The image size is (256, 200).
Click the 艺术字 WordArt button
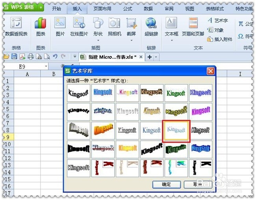click(218, 20)
